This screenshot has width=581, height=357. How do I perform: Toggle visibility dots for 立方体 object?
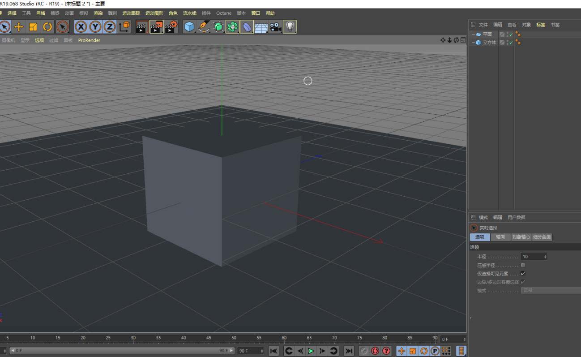point(508,43)
